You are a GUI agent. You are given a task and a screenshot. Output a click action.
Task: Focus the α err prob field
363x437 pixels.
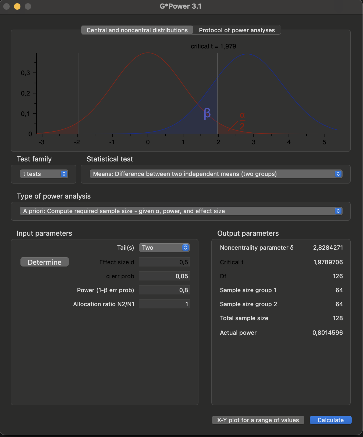point(164,276)
